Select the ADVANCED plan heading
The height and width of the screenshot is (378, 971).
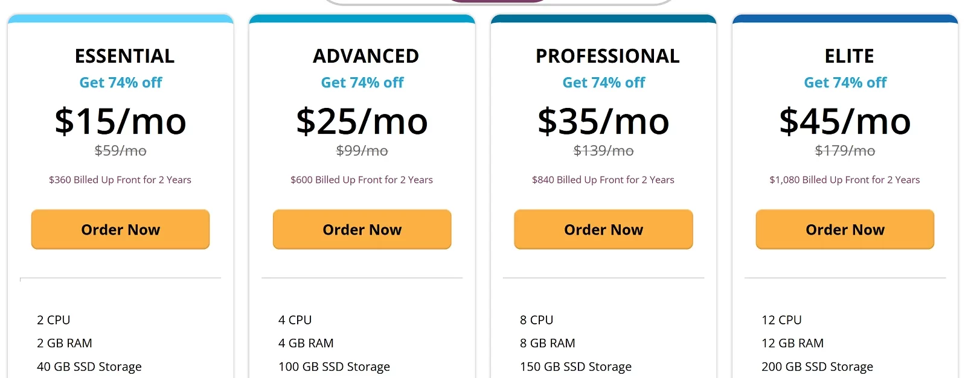pyautogui.click(x=366, y=56)
